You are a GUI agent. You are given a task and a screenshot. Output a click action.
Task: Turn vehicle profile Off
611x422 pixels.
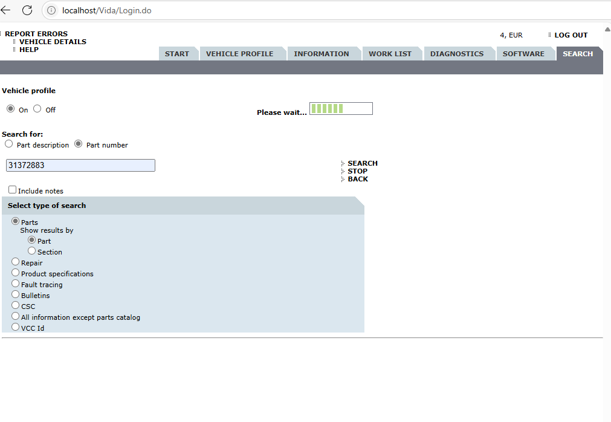(x=37, y=109)
